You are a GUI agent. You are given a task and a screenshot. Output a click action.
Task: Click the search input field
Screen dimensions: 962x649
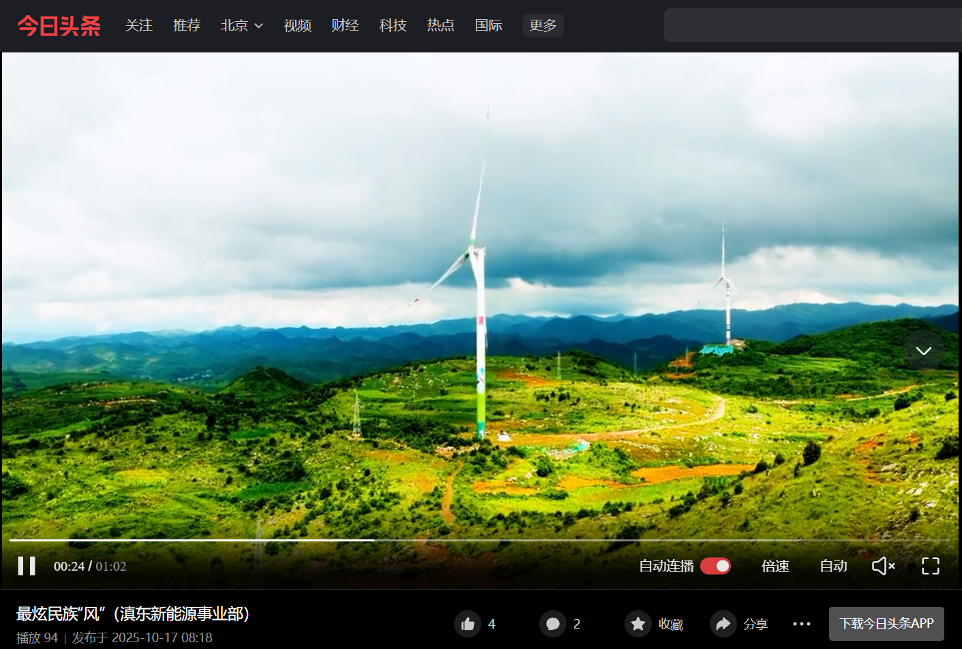811,26
